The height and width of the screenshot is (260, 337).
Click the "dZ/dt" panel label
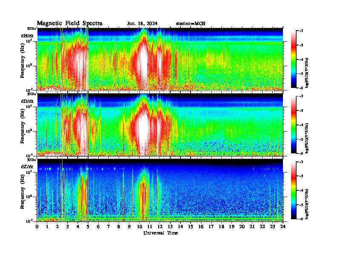coord(27,167)
